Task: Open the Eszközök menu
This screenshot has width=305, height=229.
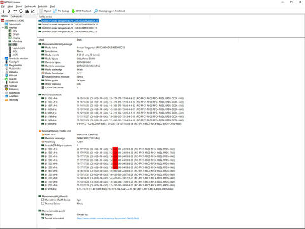Action: coord(43,6)
